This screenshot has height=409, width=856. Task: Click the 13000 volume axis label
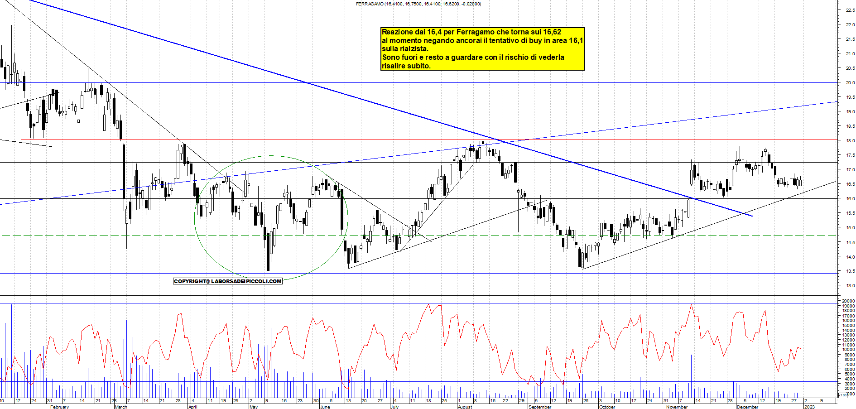click(848, 335)
